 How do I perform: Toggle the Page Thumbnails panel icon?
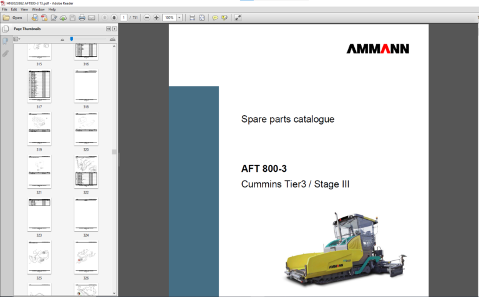(6, 29)
